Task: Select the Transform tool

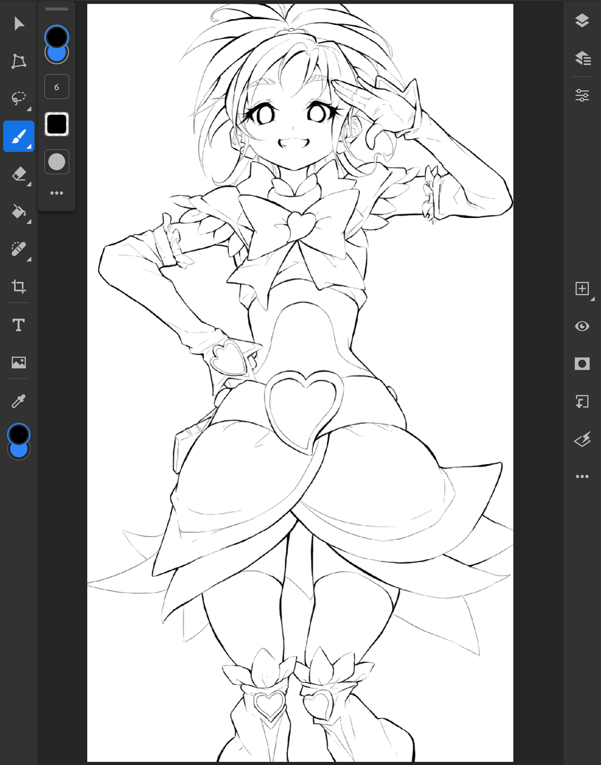Action: pos(19,61)
